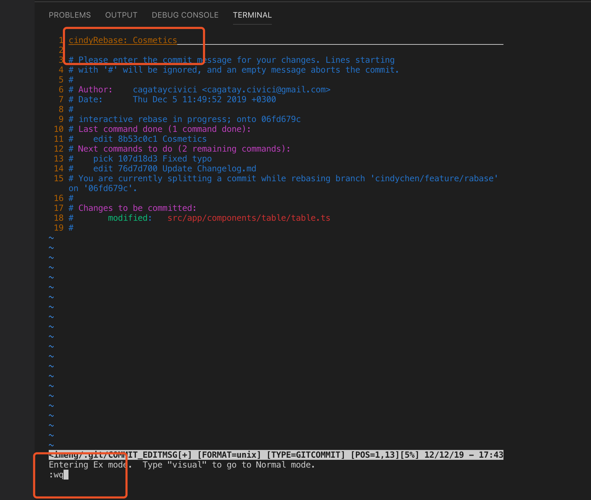Click [TYPE=GITCOMMIT] in the status line
Image resolution: width=591 pixels, height=500 pixels.
306,455
